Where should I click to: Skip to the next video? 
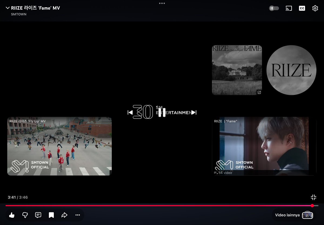pyautogui.click(x=194, y=112)
